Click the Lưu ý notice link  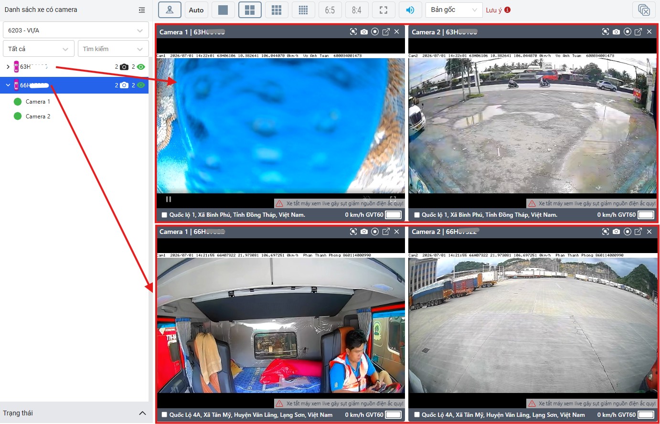pyautogui.click(x=498, y=10)
